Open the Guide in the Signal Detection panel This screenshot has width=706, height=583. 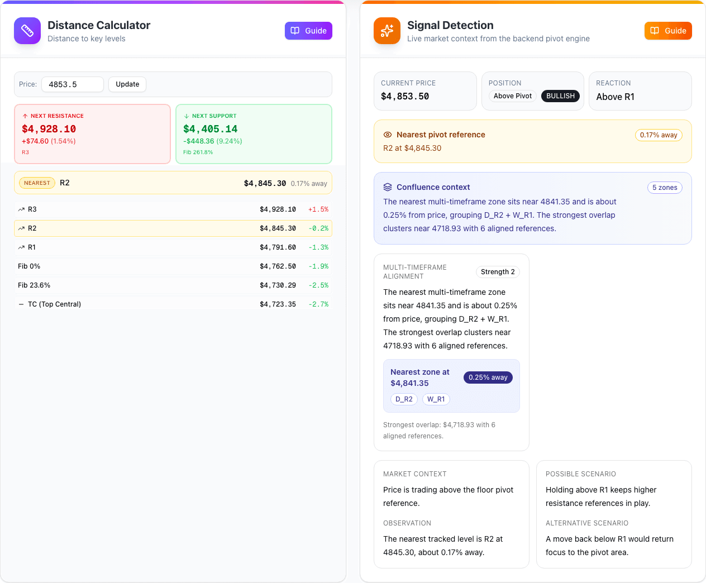click(668, 31)
